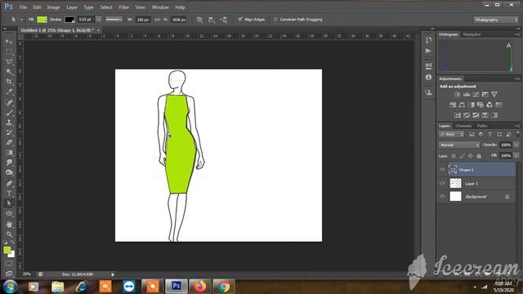Toggle lock transparent pixels
Viewport: 523px width, 294px height.
pos(454,156)
